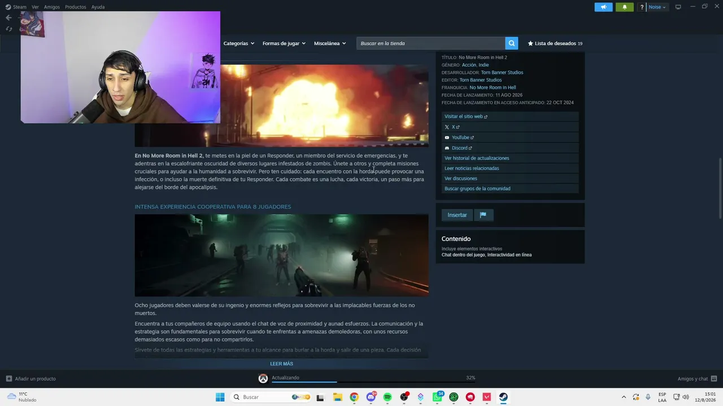Click the ESP LAA language indicator

(662, 397)
